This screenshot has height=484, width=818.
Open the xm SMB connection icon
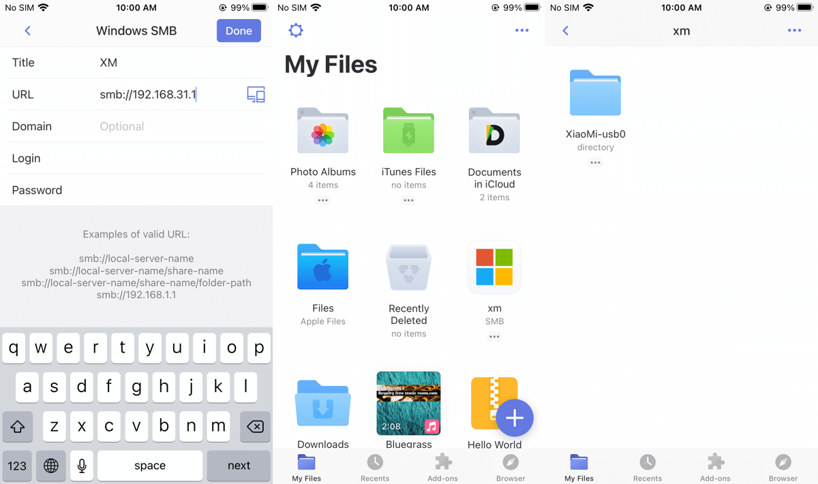click(494, 268)
